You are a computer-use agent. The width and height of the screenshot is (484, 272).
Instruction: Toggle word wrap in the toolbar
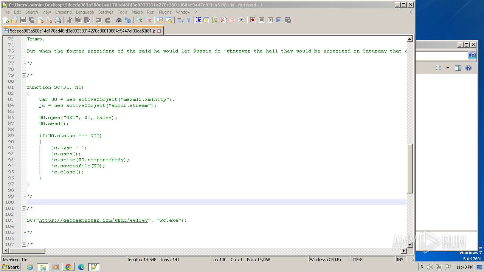tap(180, 20)
